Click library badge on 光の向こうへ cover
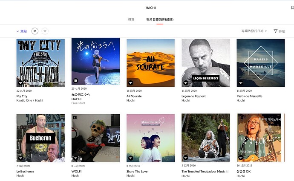This screenshot has width=294, height=181. click(75, 81)
